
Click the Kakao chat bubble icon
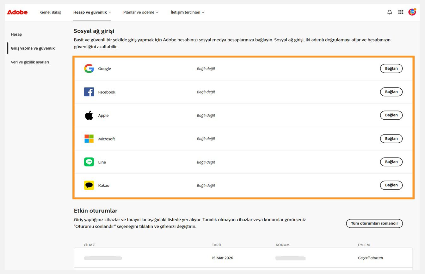click(89, 185)
